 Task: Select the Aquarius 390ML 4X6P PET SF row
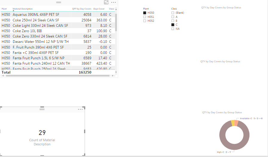click(58, 15)
